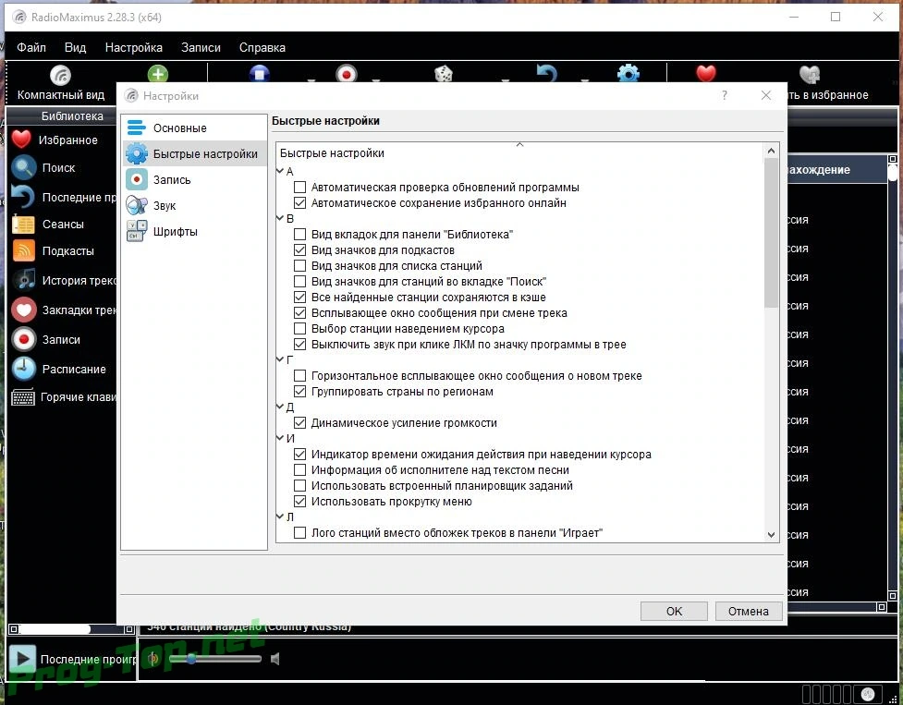Viewport: 903px width, 705px height.
Task: Open Горячие клавиши keyboard icon
Action: (23, 397)
